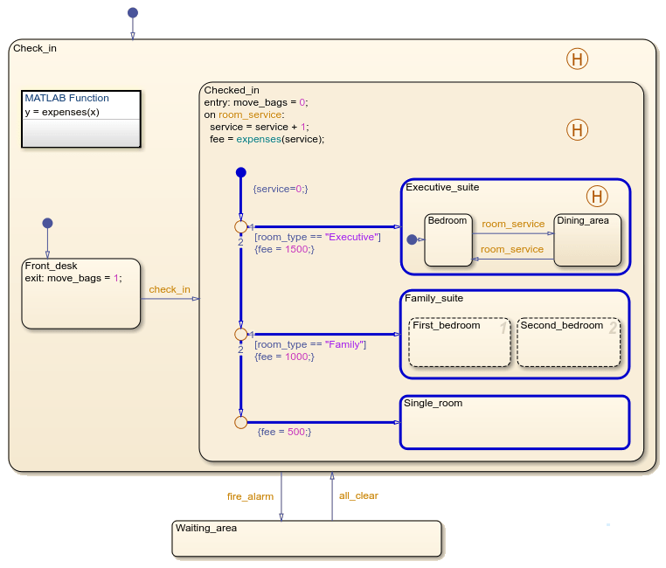Select the MATLAB Function block
This screenshot has width=666, height=568.
80,119
